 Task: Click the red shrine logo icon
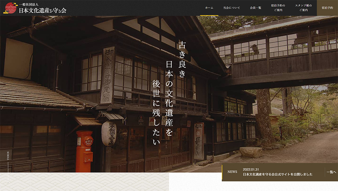click(10, 8)
